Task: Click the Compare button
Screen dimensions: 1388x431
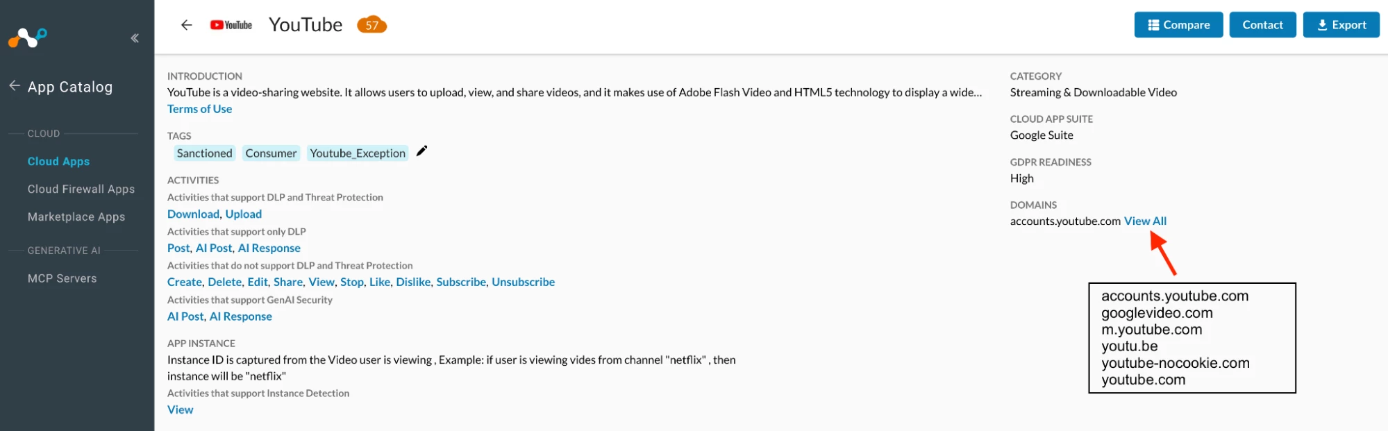Action: [x=1178, y=25]
